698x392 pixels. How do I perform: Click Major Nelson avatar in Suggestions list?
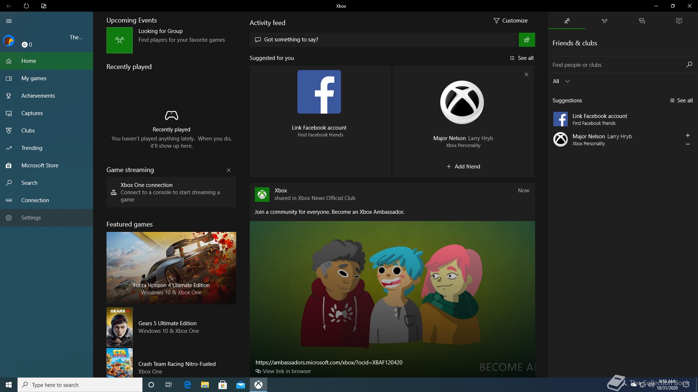click(x=560, y=139)
